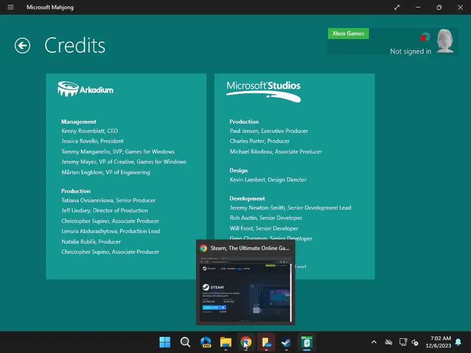This screenshot has height=353, width=471.
Task: Click 'Rob Austin, Senior Developer'
Action: click(x=266, y=218)
